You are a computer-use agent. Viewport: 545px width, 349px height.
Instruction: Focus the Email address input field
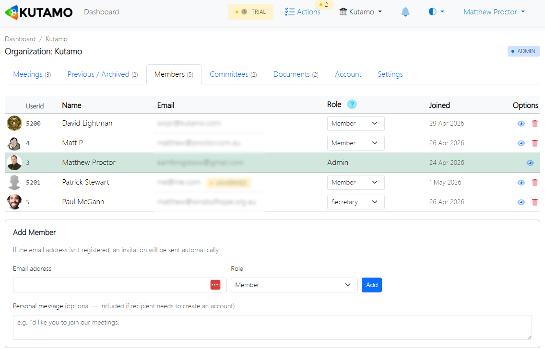(x=119, y=285)
